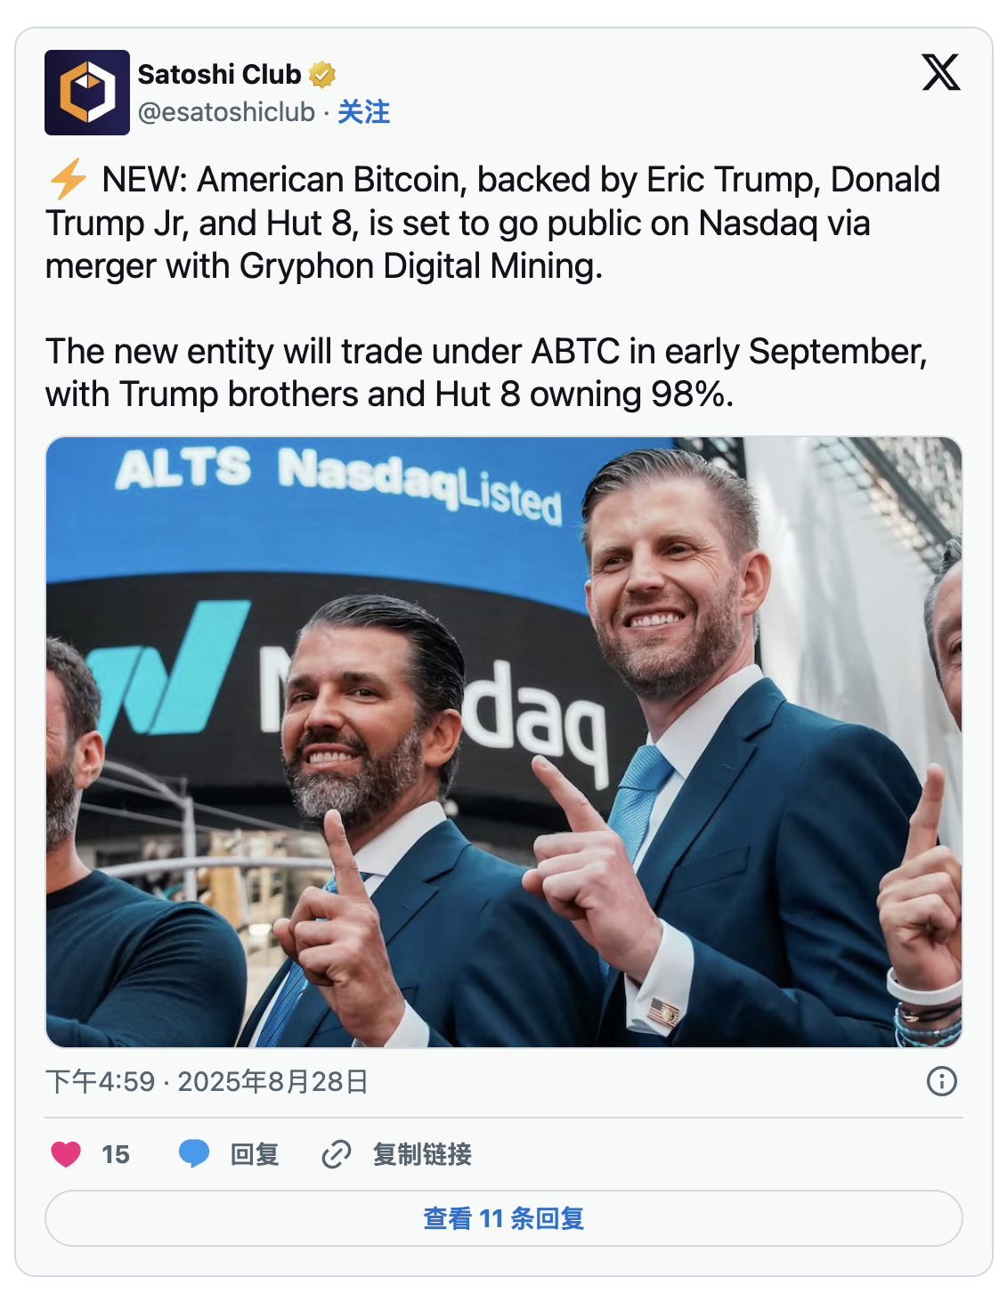Click the gold verified badge
This screenshot has width=999, height=1302.
[322, 75]
